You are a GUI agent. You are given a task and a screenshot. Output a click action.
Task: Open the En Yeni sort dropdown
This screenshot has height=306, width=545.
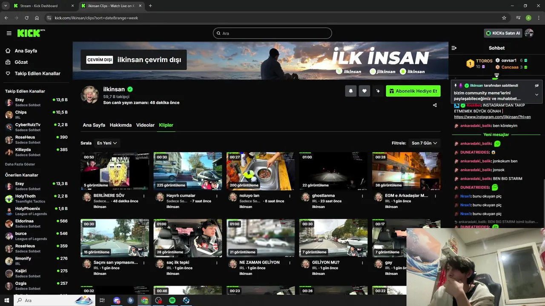pyautogui.click(x=107, y=143)
